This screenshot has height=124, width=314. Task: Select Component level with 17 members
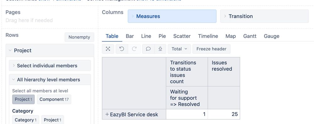(54, 99)
